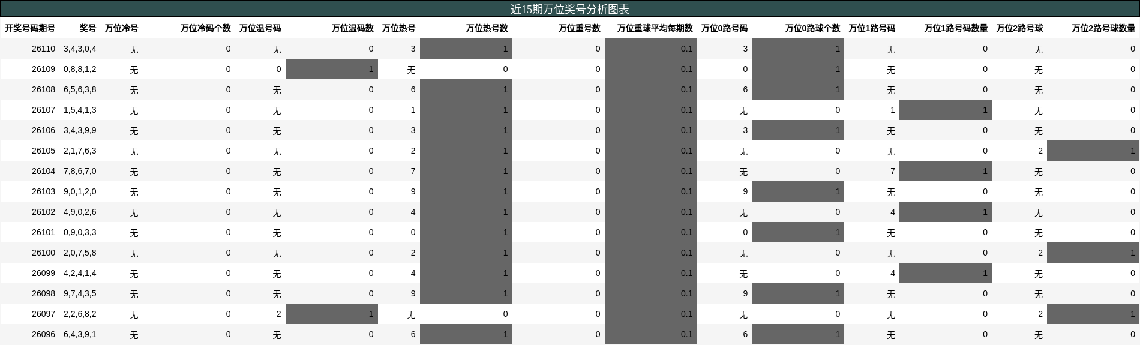Click 万位温号码 value 2 in row 26097
This screenshot has height=345, width=1140.
click(x=278, y=314)
